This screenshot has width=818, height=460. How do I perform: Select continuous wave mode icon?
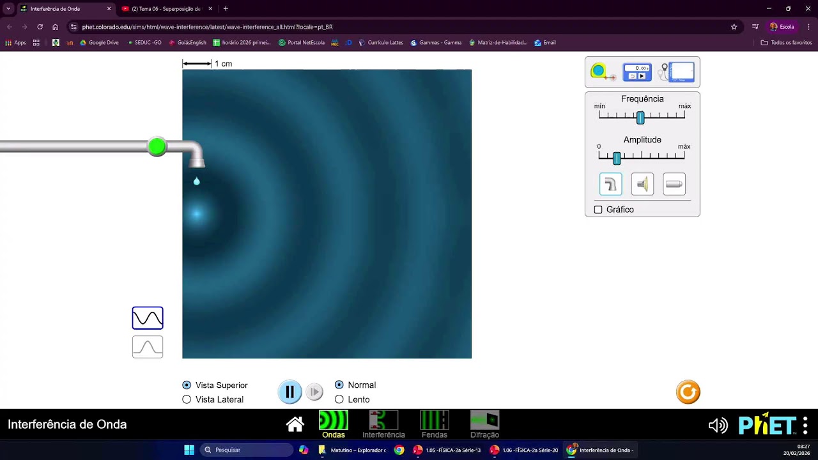[x=148, y=318]
